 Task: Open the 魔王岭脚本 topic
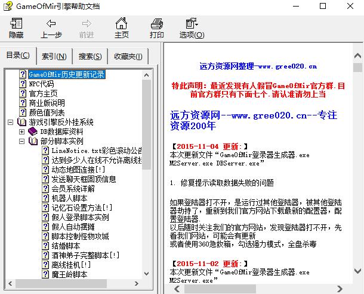(69, 274)
